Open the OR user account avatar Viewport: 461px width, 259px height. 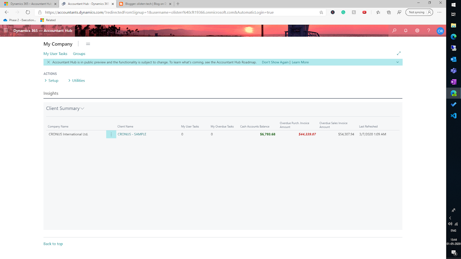440,31
